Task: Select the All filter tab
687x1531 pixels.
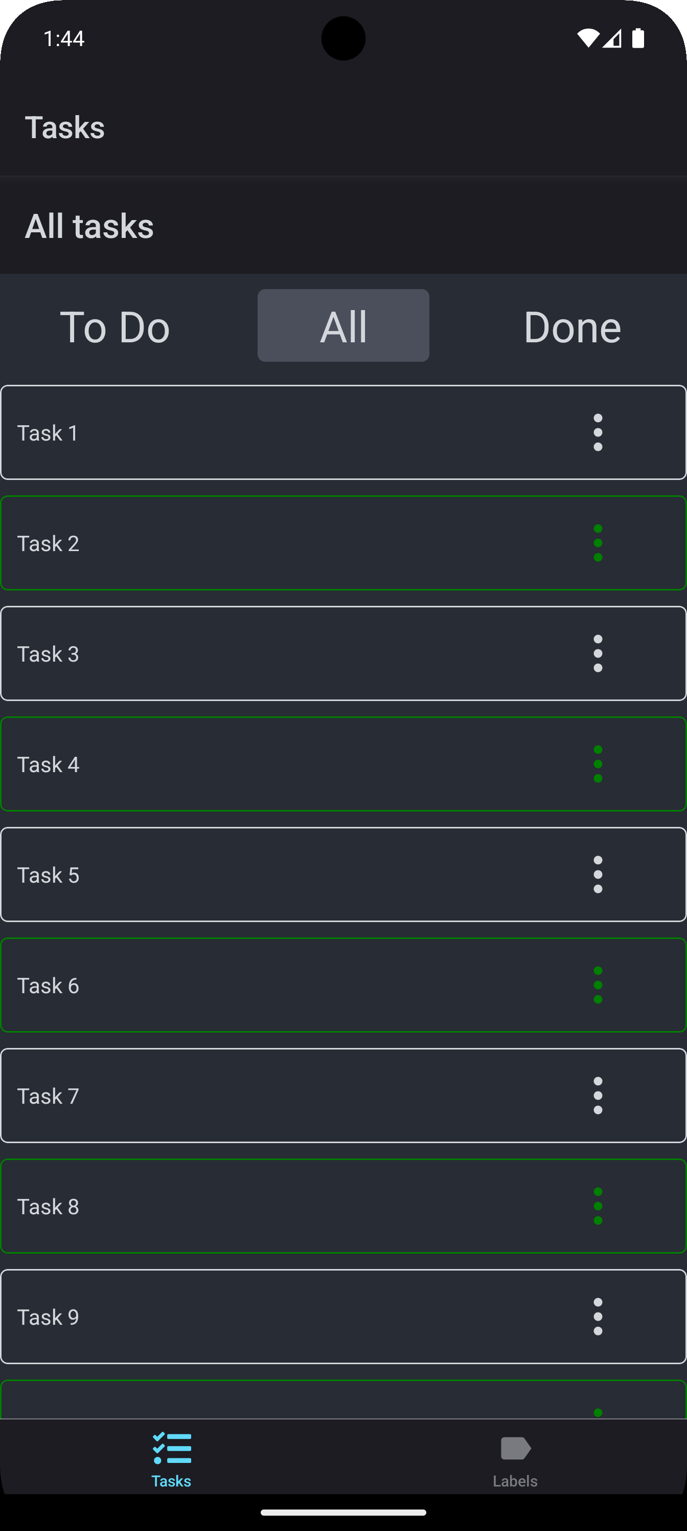Action: click(x=343, y=326)
